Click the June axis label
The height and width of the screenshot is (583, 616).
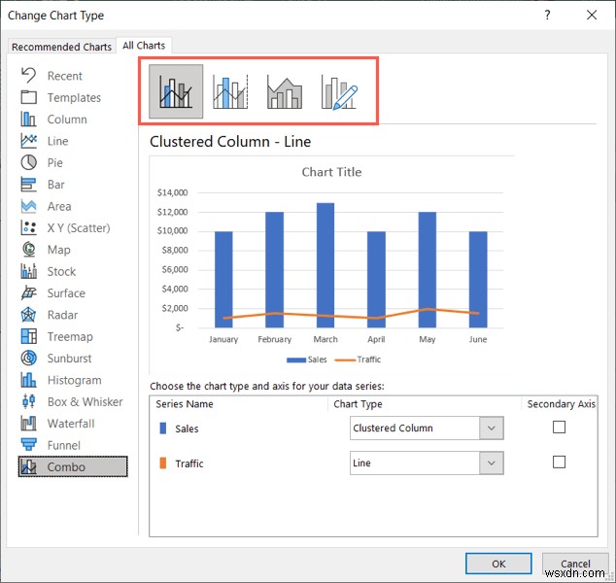point(478,339)
